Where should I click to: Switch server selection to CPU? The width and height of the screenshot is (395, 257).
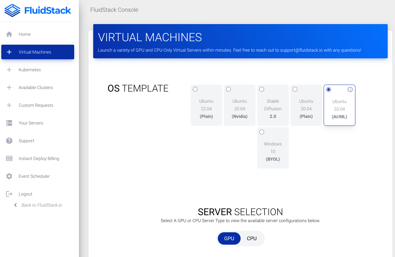tap(251, 238)
